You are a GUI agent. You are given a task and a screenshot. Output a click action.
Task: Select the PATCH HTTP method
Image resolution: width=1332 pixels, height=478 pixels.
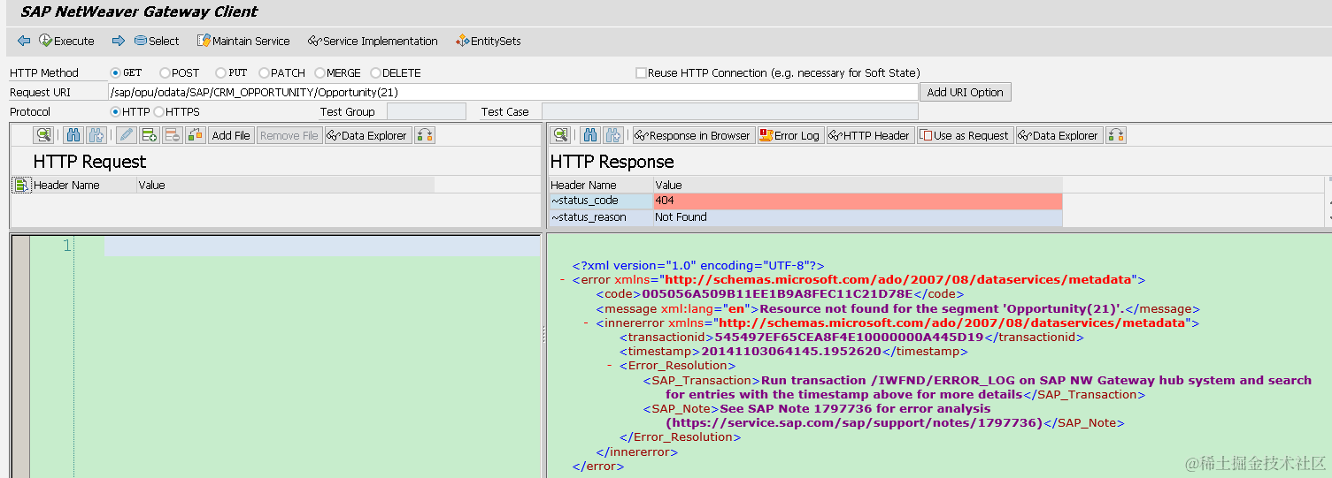[264, 73]
